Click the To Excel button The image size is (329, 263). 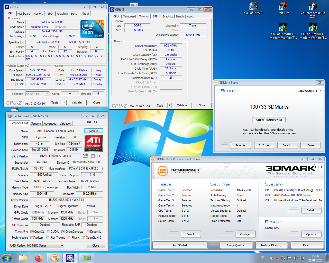coord(264,145)
